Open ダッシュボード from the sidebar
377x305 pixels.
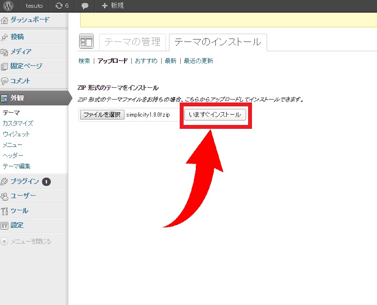[x=29, y=20]
